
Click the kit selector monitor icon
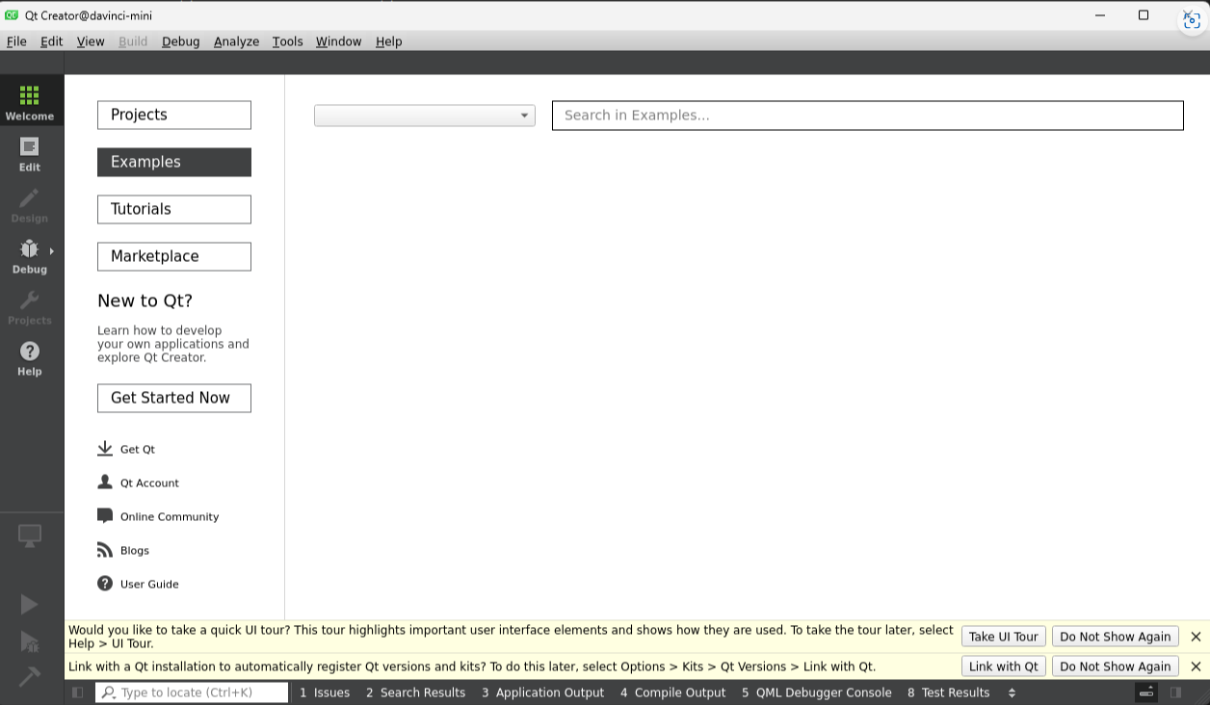[30, 536]
